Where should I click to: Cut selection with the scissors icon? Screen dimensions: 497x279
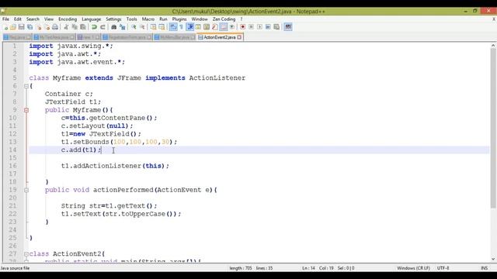tap(66, 27)
